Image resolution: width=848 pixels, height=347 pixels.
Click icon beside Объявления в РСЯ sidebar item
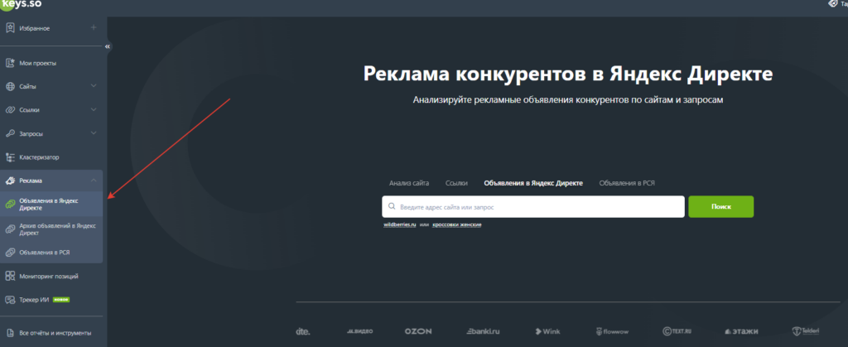[x=10, y=253]
